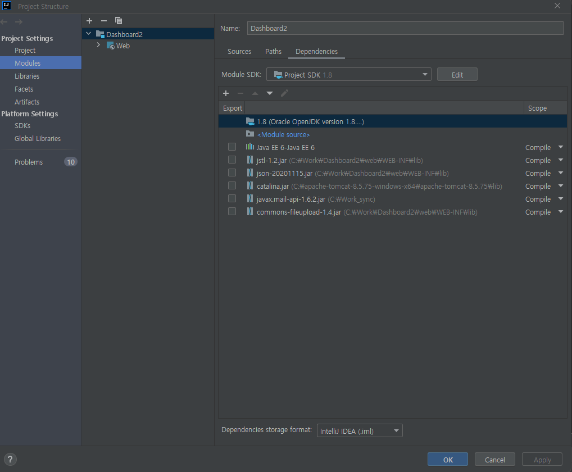Toggle export for commons-fileupload-1.4.jar
This screenshot has width=572, height=472.
pos(232,212)
